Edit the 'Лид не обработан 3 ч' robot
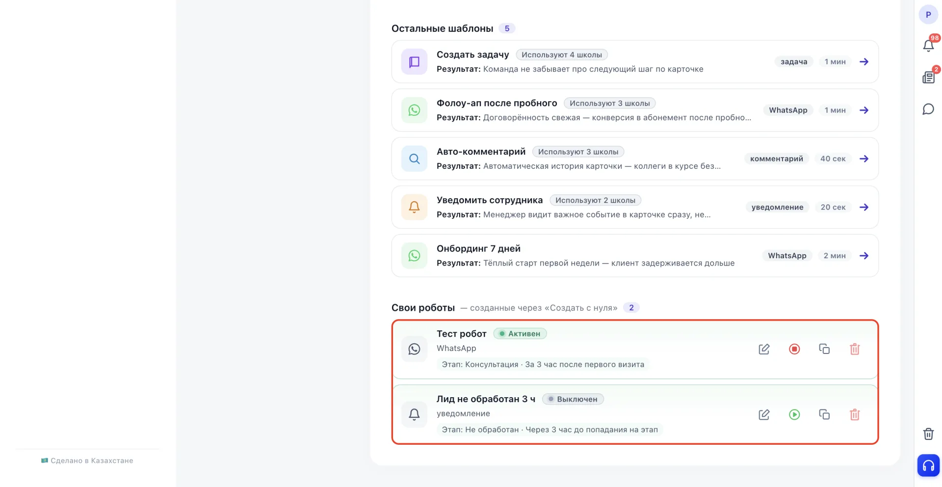 coord(764,415)
